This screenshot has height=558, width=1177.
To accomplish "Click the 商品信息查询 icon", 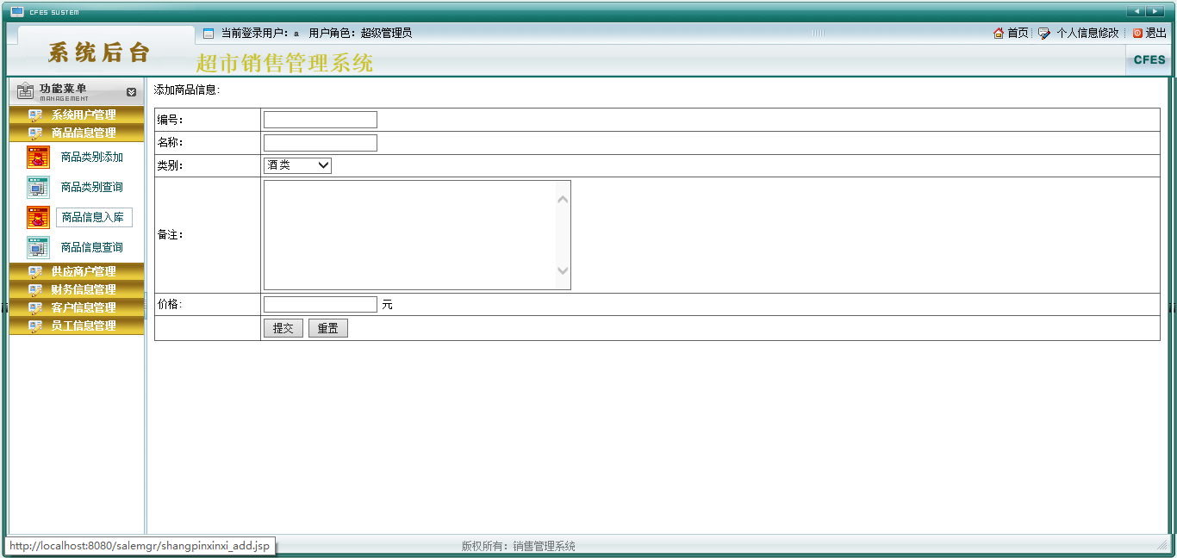I will click(38, 247).
